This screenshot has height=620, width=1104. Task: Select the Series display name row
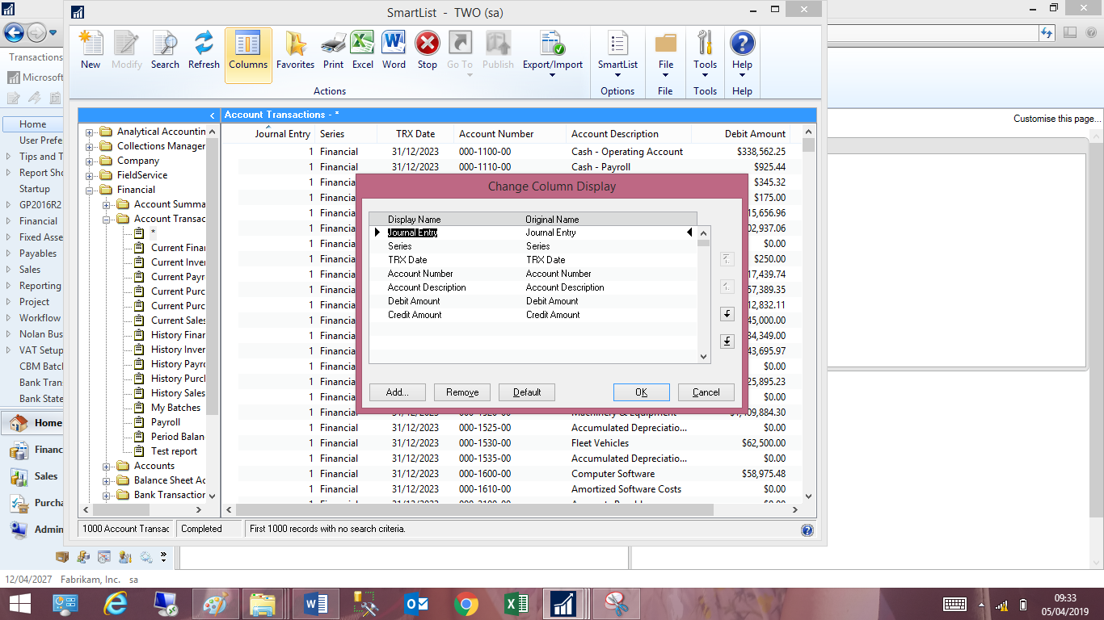coord(399,246)
